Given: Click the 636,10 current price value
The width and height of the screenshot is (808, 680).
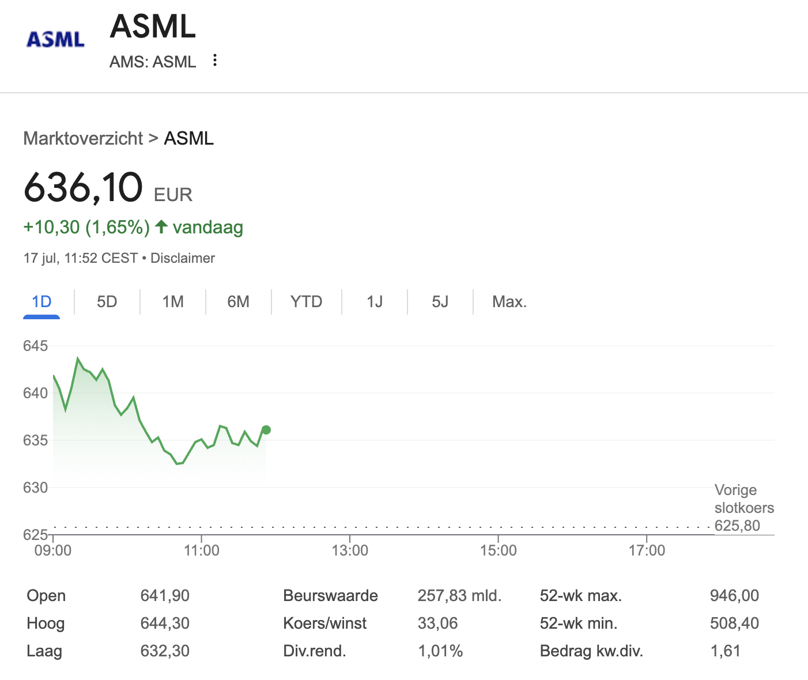Looking at the screenshot, I should click(83, 188).
